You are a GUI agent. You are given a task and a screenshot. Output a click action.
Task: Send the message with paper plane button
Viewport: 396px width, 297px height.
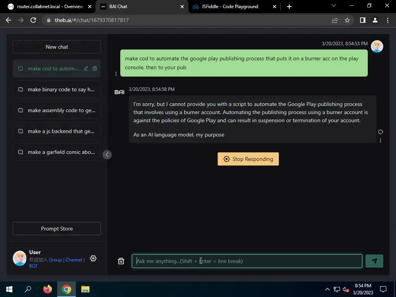(374, 261)
